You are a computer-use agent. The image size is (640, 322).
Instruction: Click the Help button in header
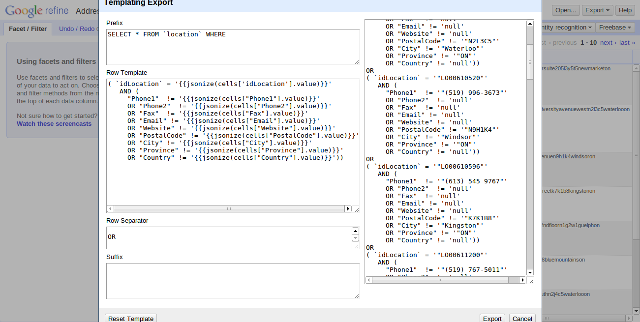click(625, 10)
